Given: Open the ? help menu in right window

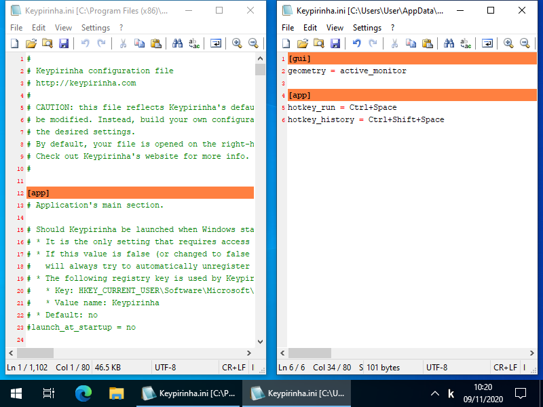Looking at the screenshot, I should 392,28.
